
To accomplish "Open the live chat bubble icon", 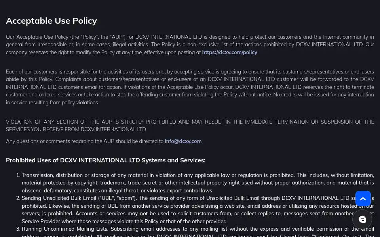I will tap(362, 219).
